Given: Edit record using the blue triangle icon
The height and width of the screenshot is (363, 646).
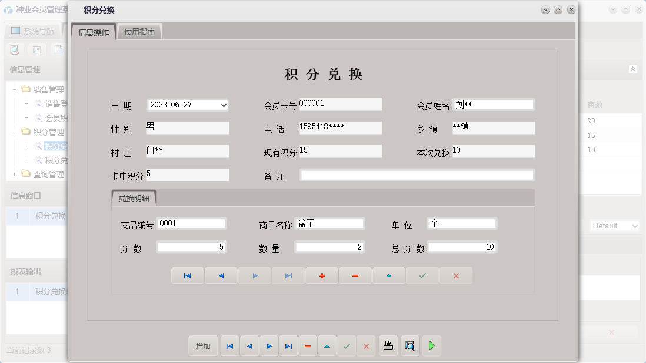Looking at the screenshot, I should (389, 275).
